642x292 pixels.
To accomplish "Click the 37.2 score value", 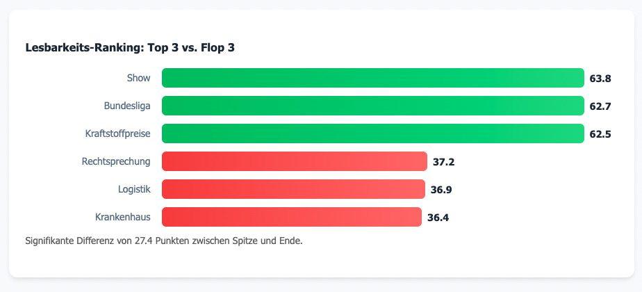I will 443,162.
